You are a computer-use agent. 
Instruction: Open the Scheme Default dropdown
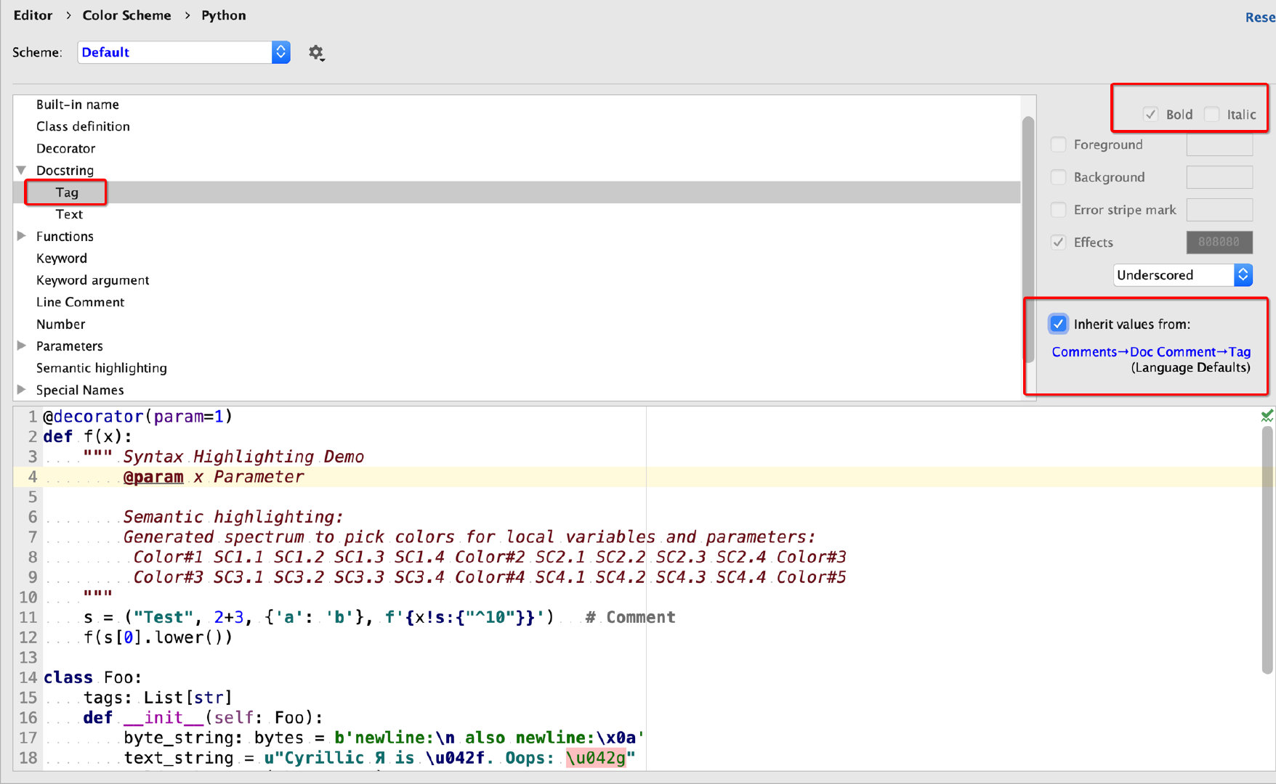pos(183,52)
